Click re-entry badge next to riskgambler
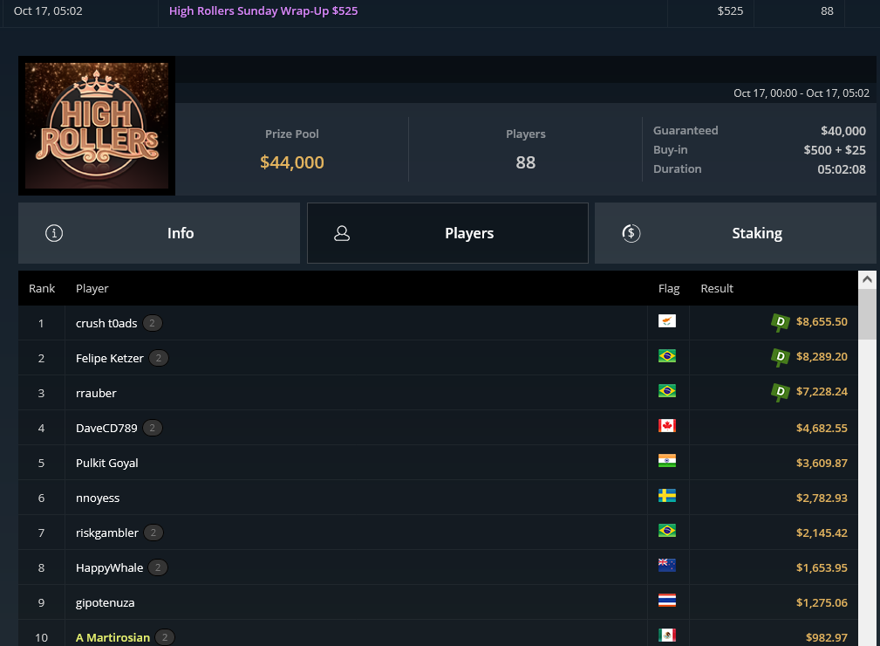This screenshot has width=880, height=646. pyautogui.click(x=153, y=533)
